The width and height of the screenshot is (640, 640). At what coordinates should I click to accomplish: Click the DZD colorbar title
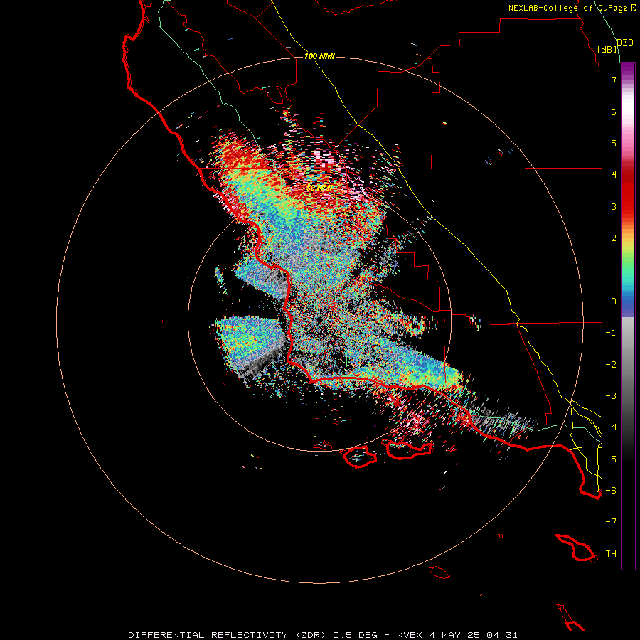625,43
